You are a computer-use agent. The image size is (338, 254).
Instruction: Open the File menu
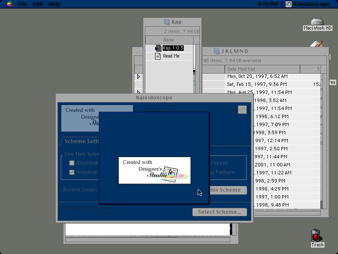[23, 4]
